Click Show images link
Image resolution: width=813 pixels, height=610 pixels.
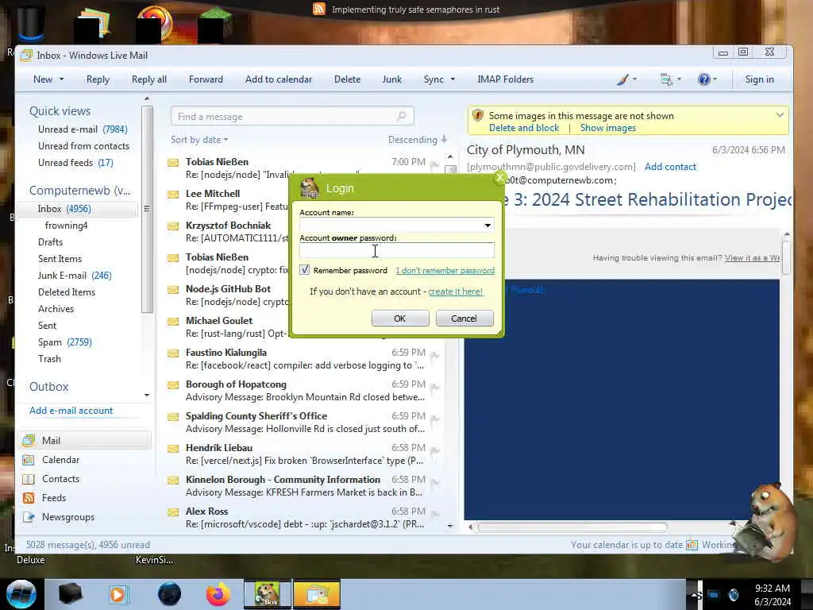click(x=607, y=128)
